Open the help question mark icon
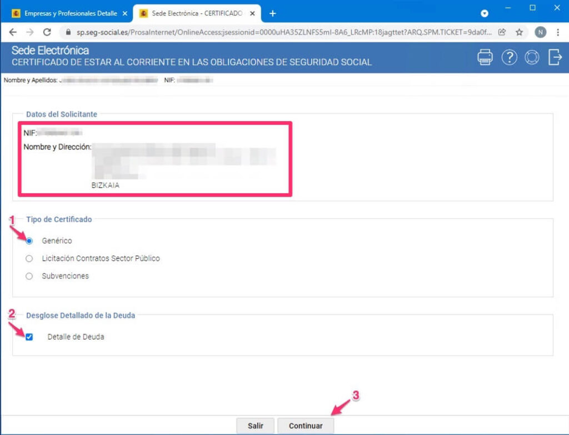This screenshot has width=569, height=435. tap(509, 57)
